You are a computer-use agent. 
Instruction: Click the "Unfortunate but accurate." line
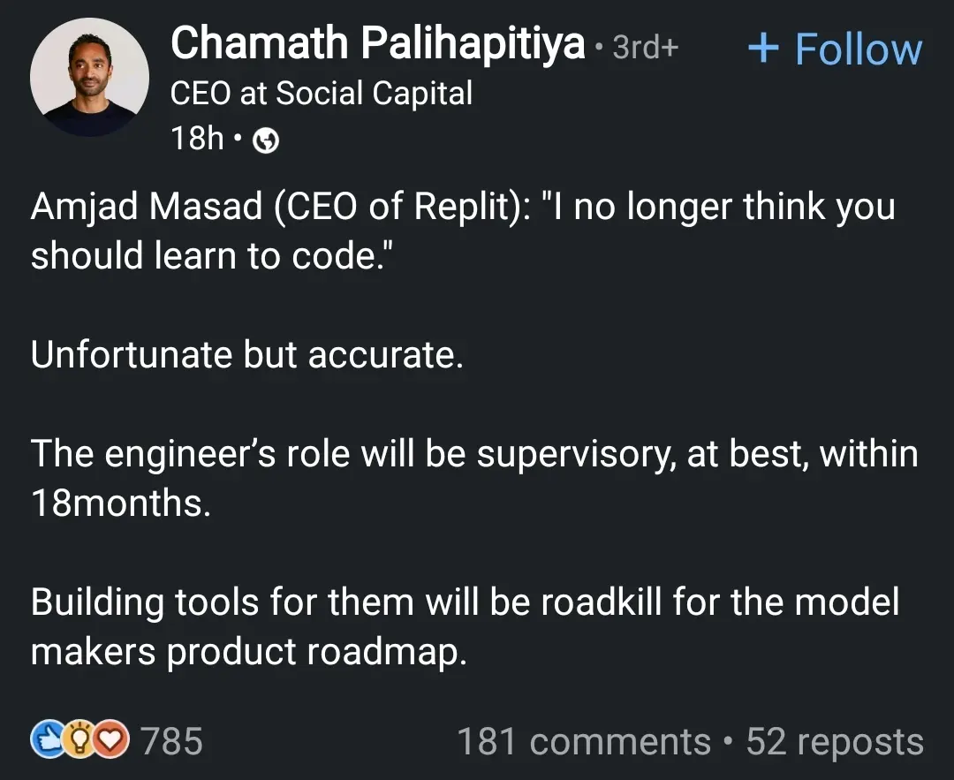pyautogui.click(x=247, y=355)
